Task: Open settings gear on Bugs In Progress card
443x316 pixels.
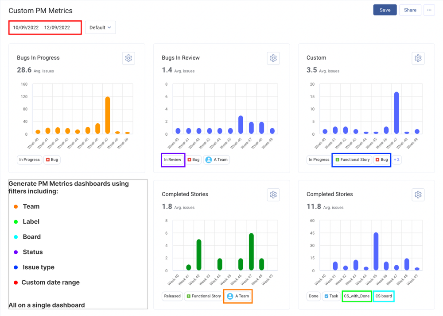Action: point(128,58)
